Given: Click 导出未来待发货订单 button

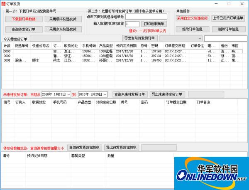Looking at the screenshot, I should [x=167, y=94].
